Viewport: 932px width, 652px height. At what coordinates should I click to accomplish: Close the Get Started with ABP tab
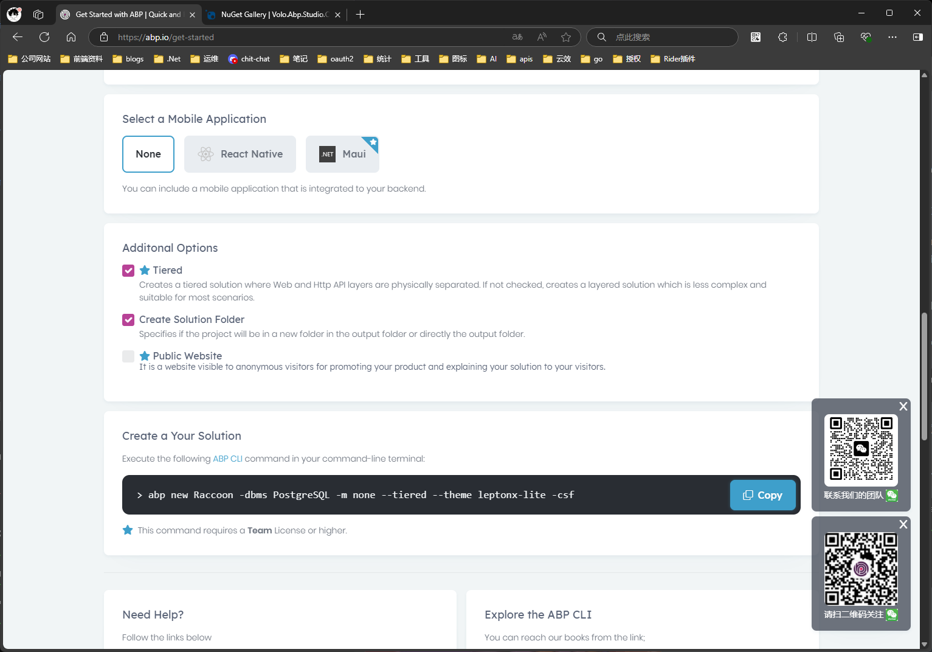coord(192,15)
